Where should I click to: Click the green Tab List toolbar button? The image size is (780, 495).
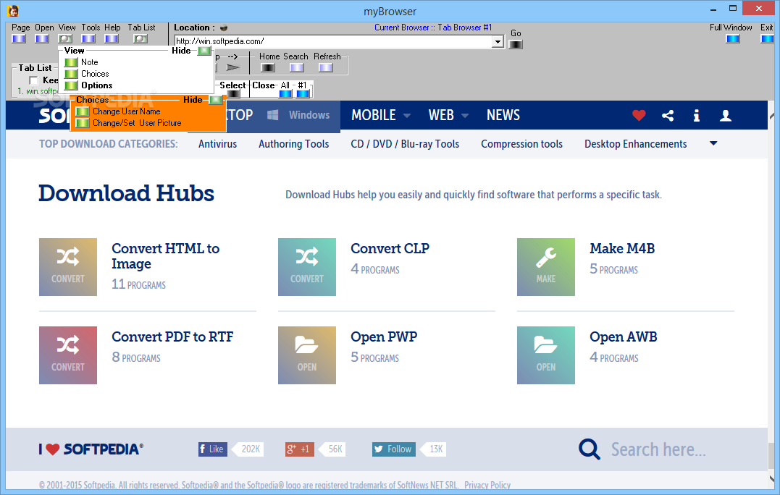[x=141, y=39]
